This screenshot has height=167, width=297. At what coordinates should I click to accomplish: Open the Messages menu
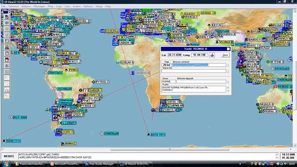pyautogui.click(x=39, y=6)
